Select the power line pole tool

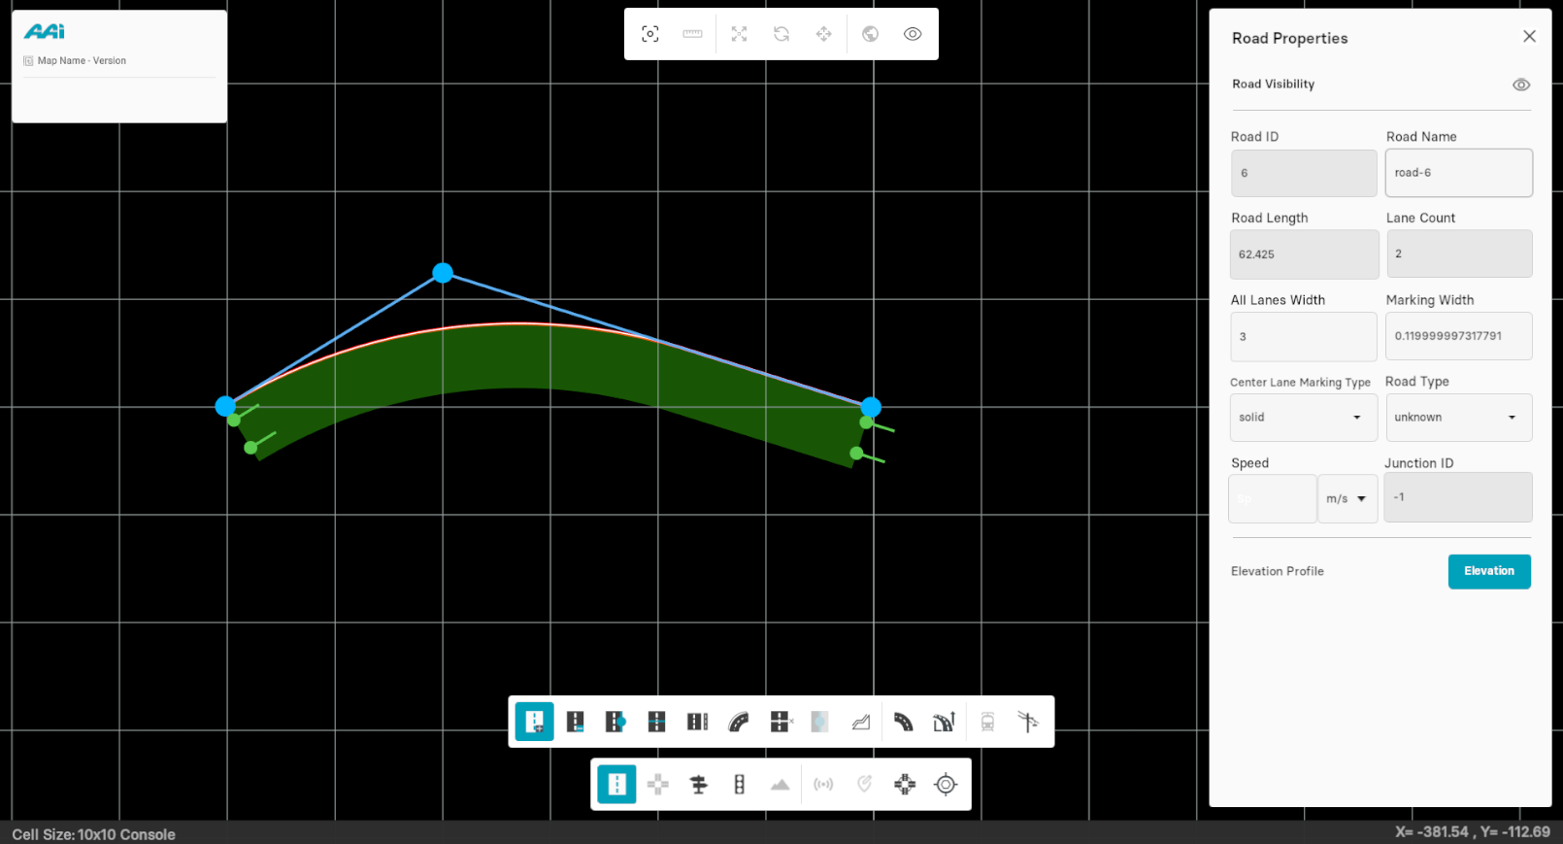pos(1028,722)
